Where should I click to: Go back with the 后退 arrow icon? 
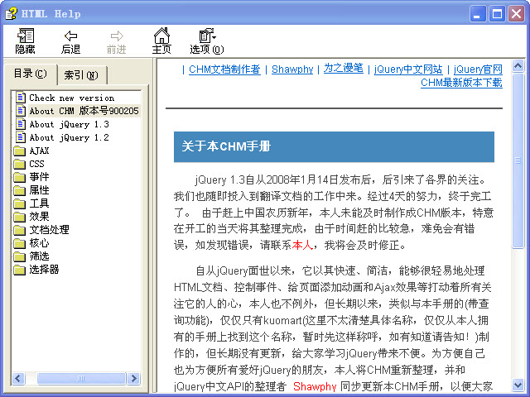pyautogui.click(x=70, y=36)
